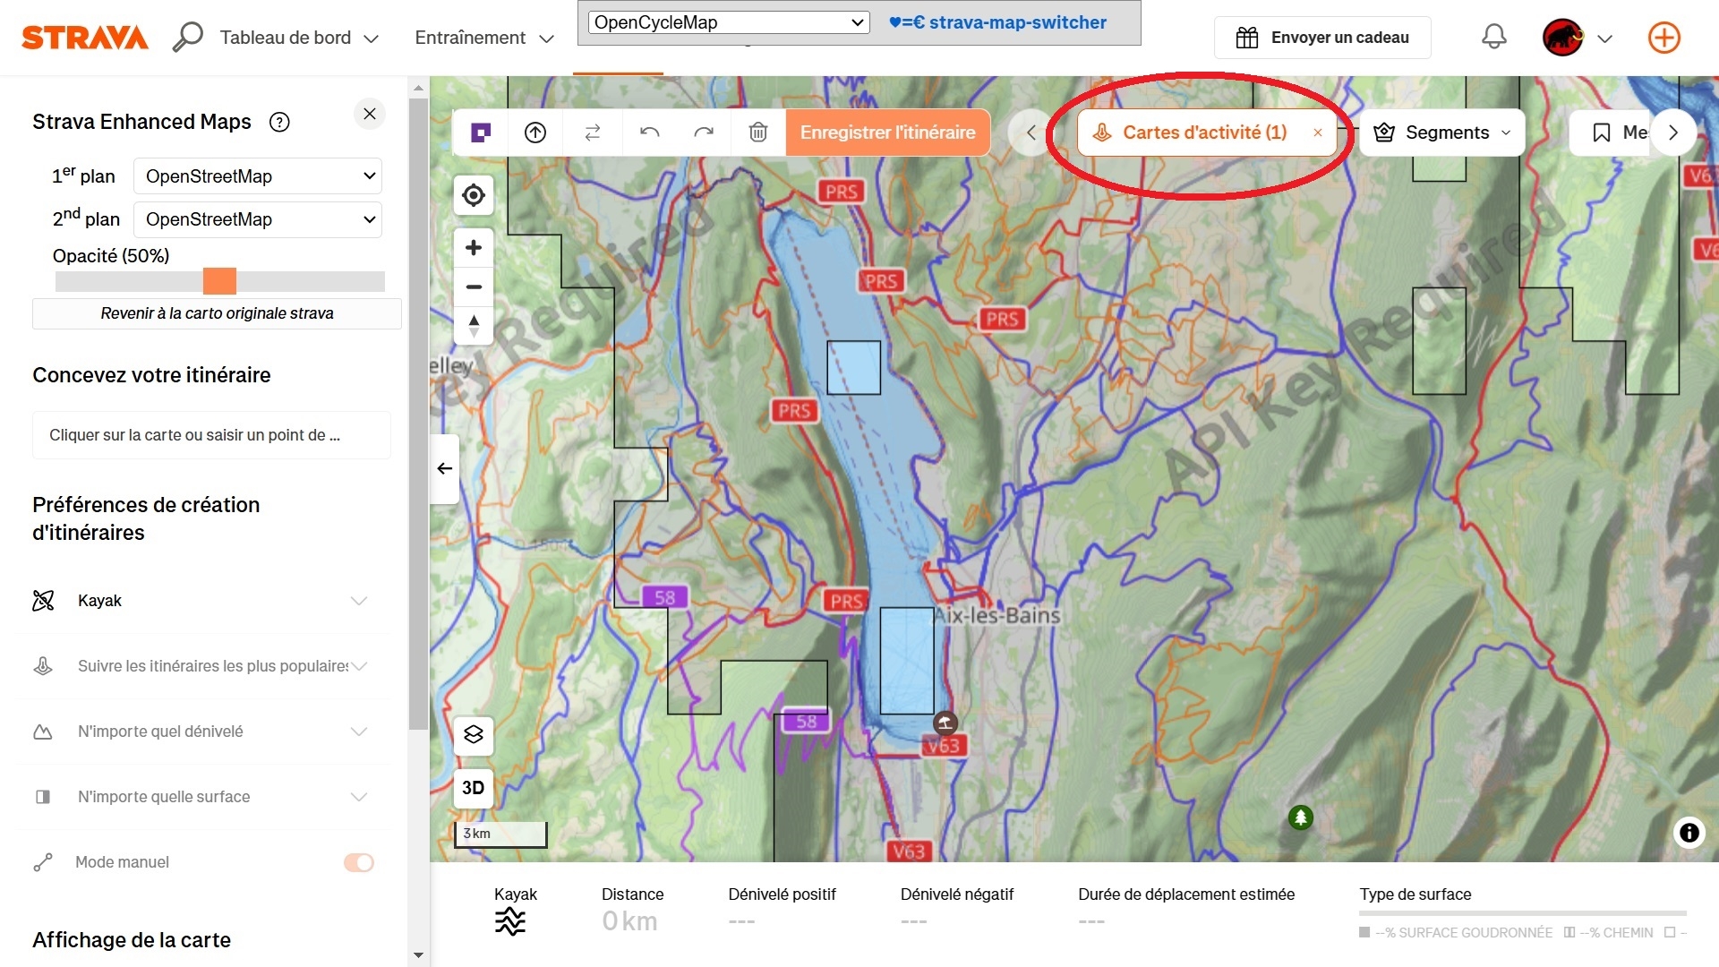
Task: Open map layers icon
Action: tap(474, 734)
